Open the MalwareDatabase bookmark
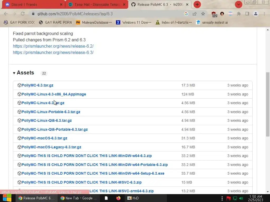The image size is (270, 202). [94, 23]
